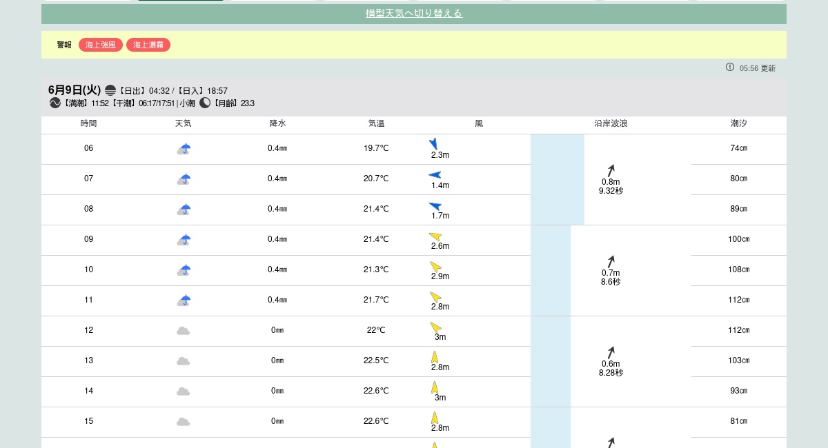Click the wave direction arrow above 0.8m
The height and width of the screenshot is (448, 828).
[x=611, y=170]
